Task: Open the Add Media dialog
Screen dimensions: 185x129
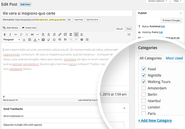Action: click(x=10, y=28)
